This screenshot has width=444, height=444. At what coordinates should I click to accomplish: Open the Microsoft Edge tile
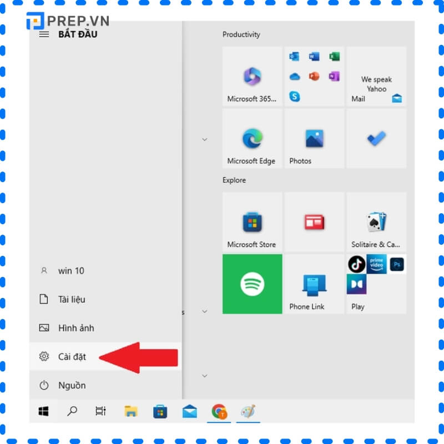pos(252,139)
